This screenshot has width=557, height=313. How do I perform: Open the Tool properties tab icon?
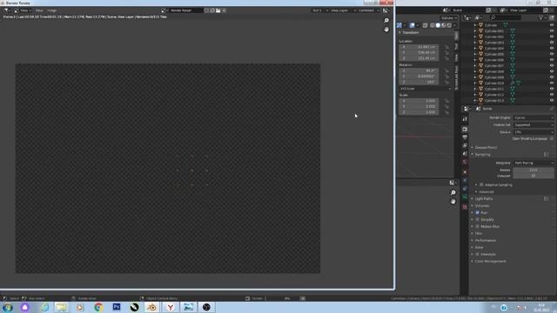coord(465,119)
